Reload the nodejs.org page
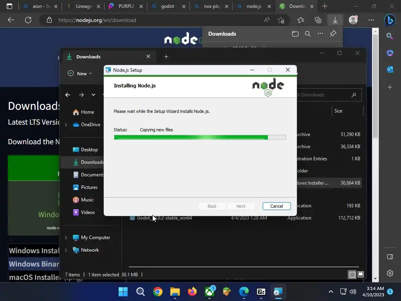 click(x=28, y=20)
